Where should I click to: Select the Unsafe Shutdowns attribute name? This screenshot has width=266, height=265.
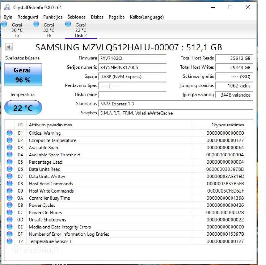(x=47, y=220)
